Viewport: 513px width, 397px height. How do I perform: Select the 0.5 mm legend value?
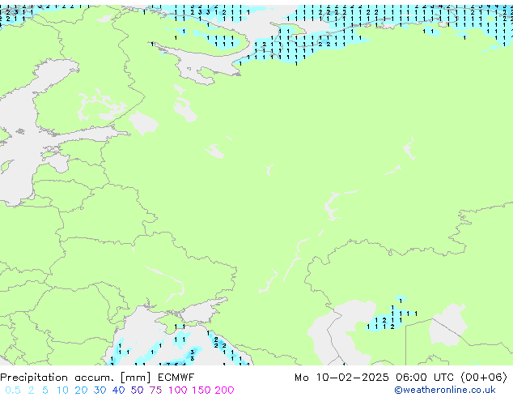[13, 391]
